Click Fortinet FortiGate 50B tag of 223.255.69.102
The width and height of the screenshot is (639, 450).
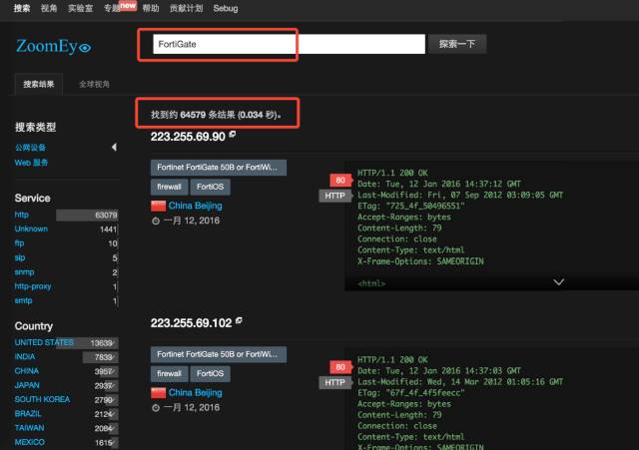pyautogui.click(x=219, y=354)
